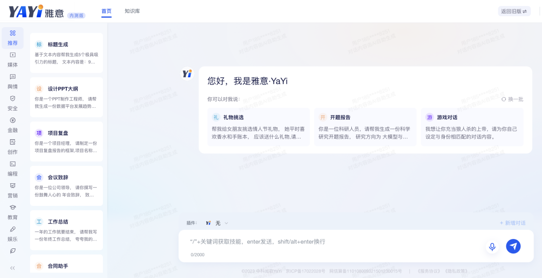Click the 京ICP备17022028号 footer link

(306, 271)
